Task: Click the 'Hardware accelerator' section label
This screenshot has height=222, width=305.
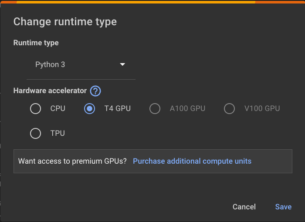Action: (50, 91)
